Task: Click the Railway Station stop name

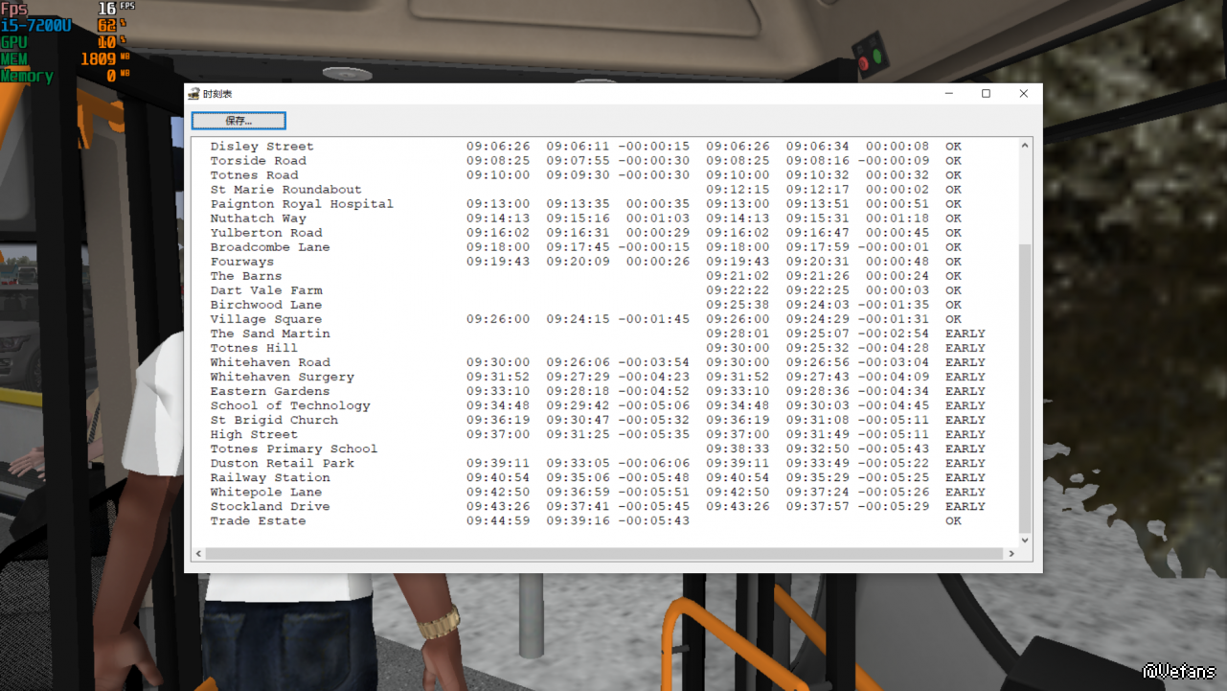Action: pyautogui.click(x=270, y=477)
